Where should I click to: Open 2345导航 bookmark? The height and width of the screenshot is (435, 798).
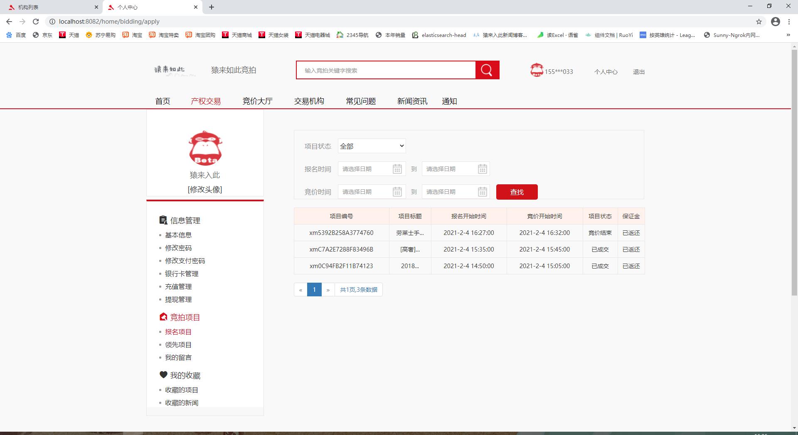click(352, 35)
